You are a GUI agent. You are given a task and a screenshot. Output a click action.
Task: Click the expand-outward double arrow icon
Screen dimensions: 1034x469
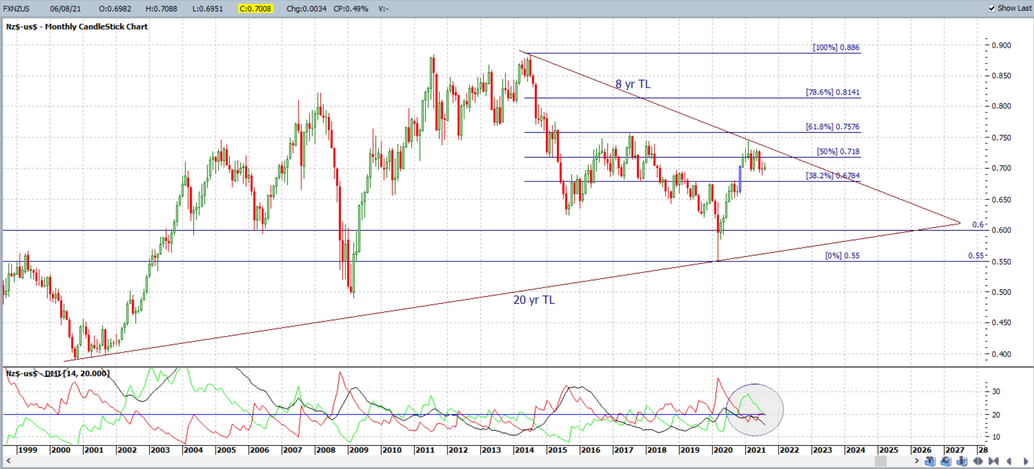click(978, 461)
